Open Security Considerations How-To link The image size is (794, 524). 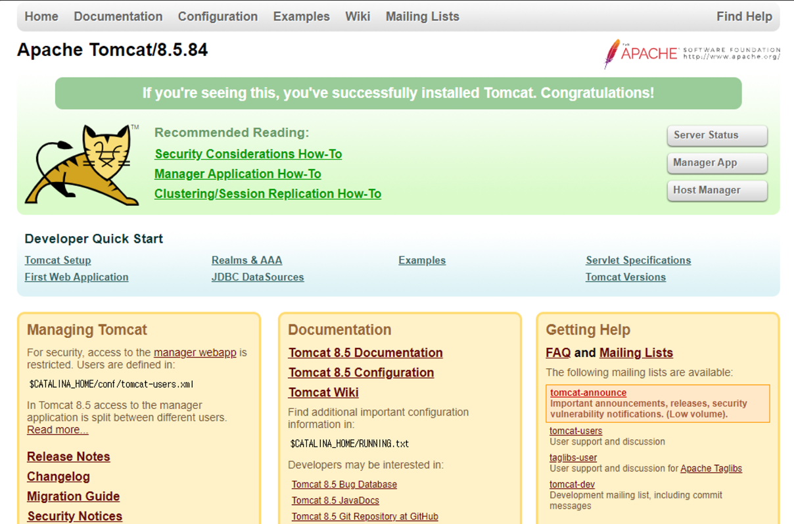(248, 154)
